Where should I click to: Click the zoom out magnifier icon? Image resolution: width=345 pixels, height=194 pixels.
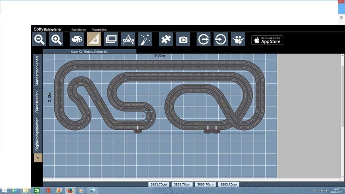coord(39,40)
